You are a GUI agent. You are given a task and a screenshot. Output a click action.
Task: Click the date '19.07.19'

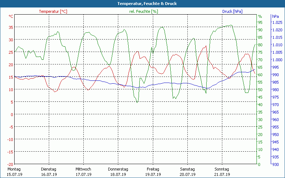153,174
